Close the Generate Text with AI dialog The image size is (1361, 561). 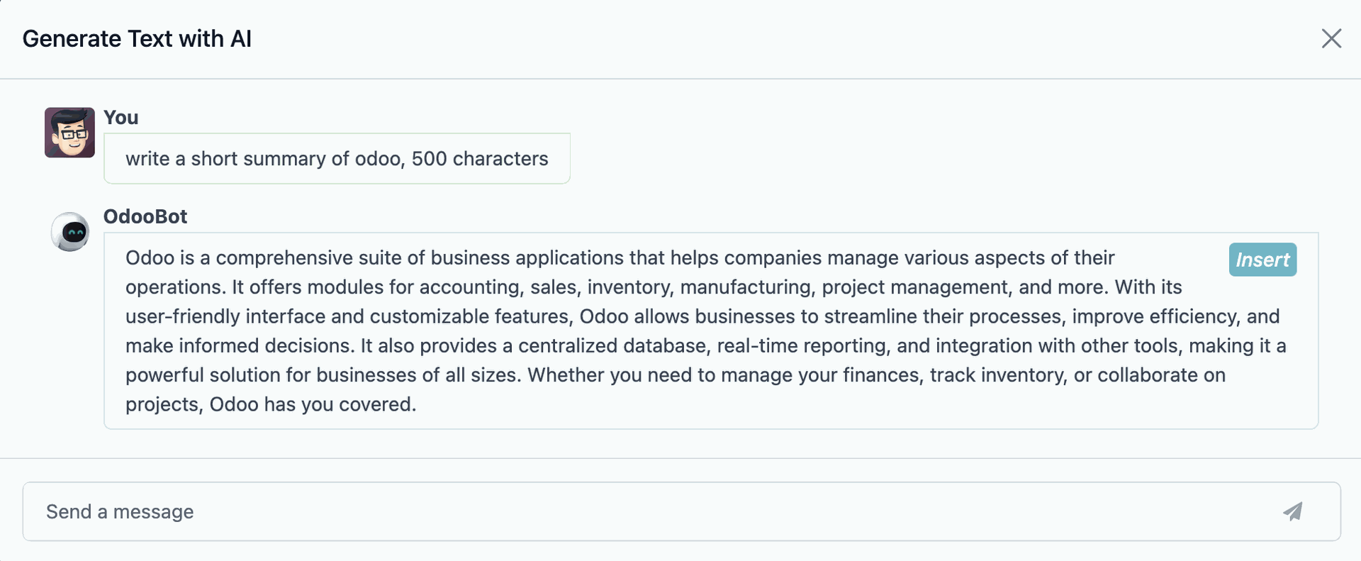click(1331, 38)
